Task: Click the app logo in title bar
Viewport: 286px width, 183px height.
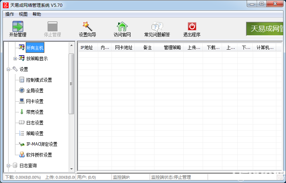Action: 6,5
